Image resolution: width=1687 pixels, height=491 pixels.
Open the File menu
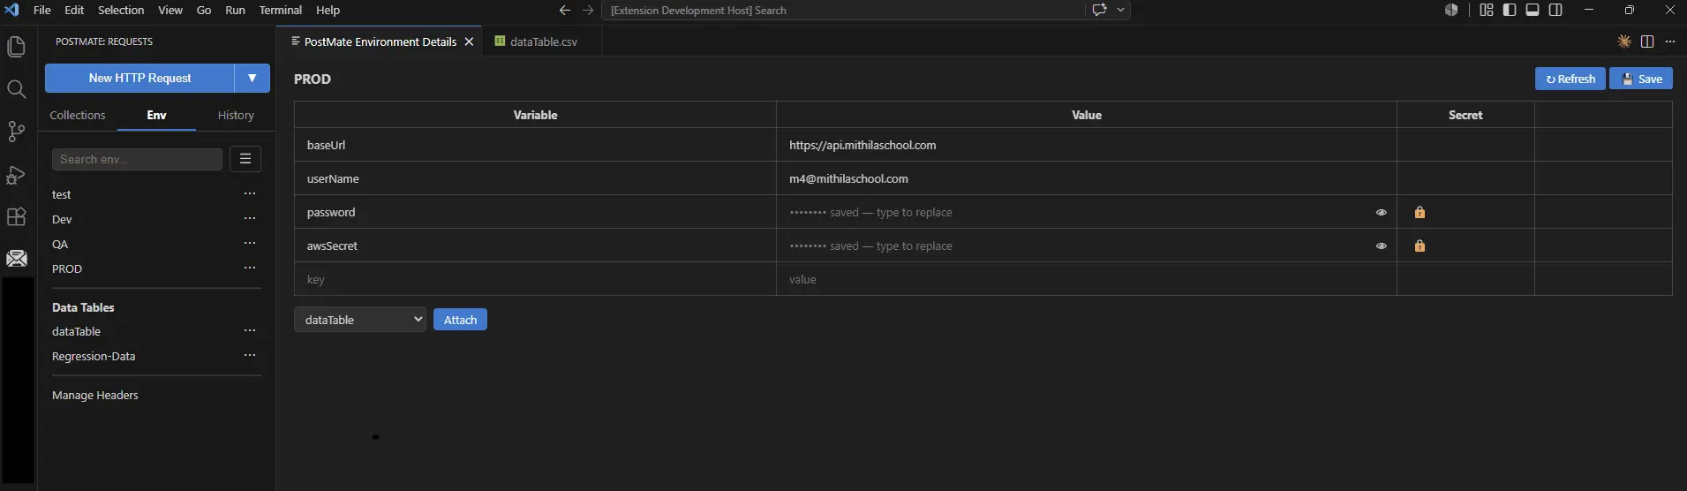pyautogui.click(x=41, y=11)
